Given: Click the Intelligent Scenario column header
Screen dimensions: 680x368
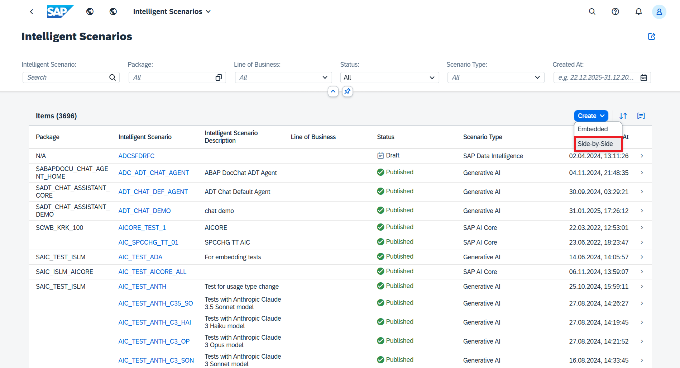Looking at the screenshot, I should [x=145, y=137].
